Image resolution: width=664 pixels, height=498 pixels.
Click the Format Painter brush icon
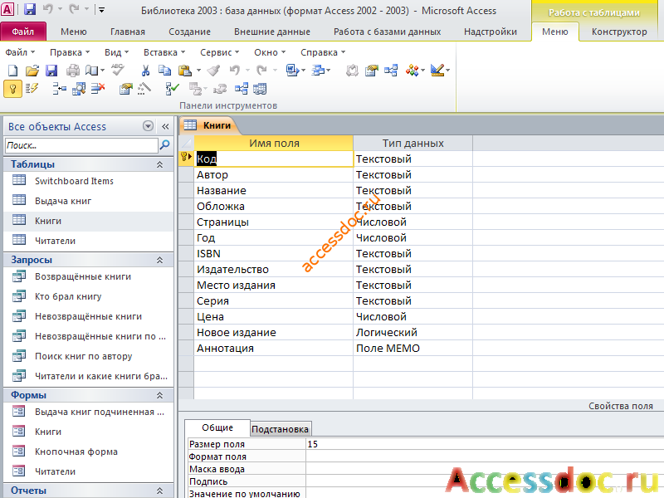[x=214, y=71]
